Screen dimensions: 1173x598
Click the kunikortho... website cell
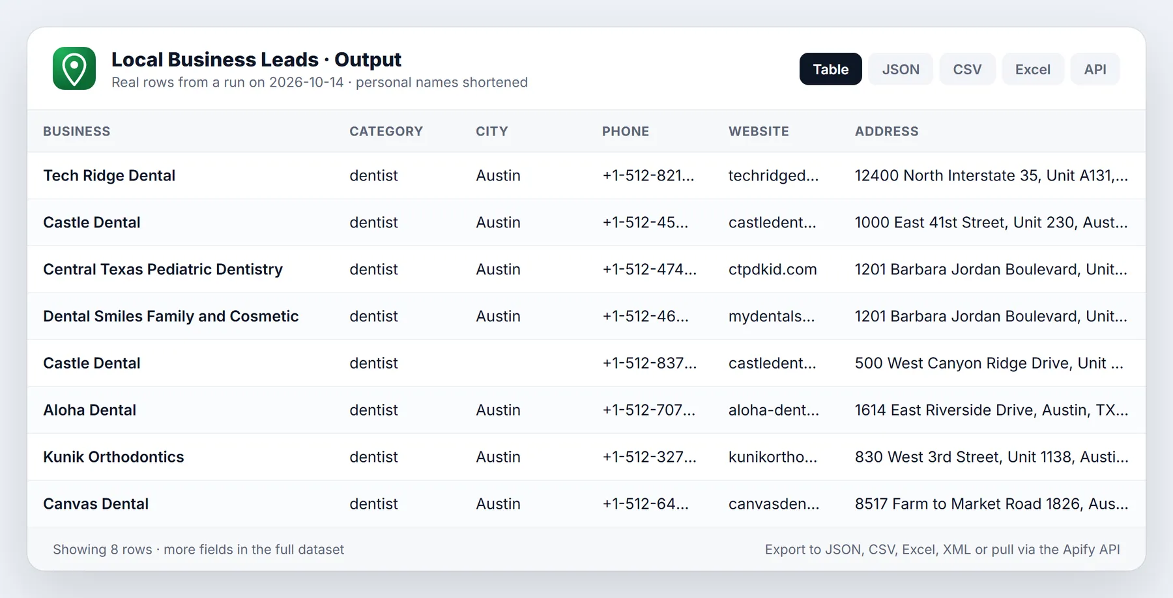(773, 457)
